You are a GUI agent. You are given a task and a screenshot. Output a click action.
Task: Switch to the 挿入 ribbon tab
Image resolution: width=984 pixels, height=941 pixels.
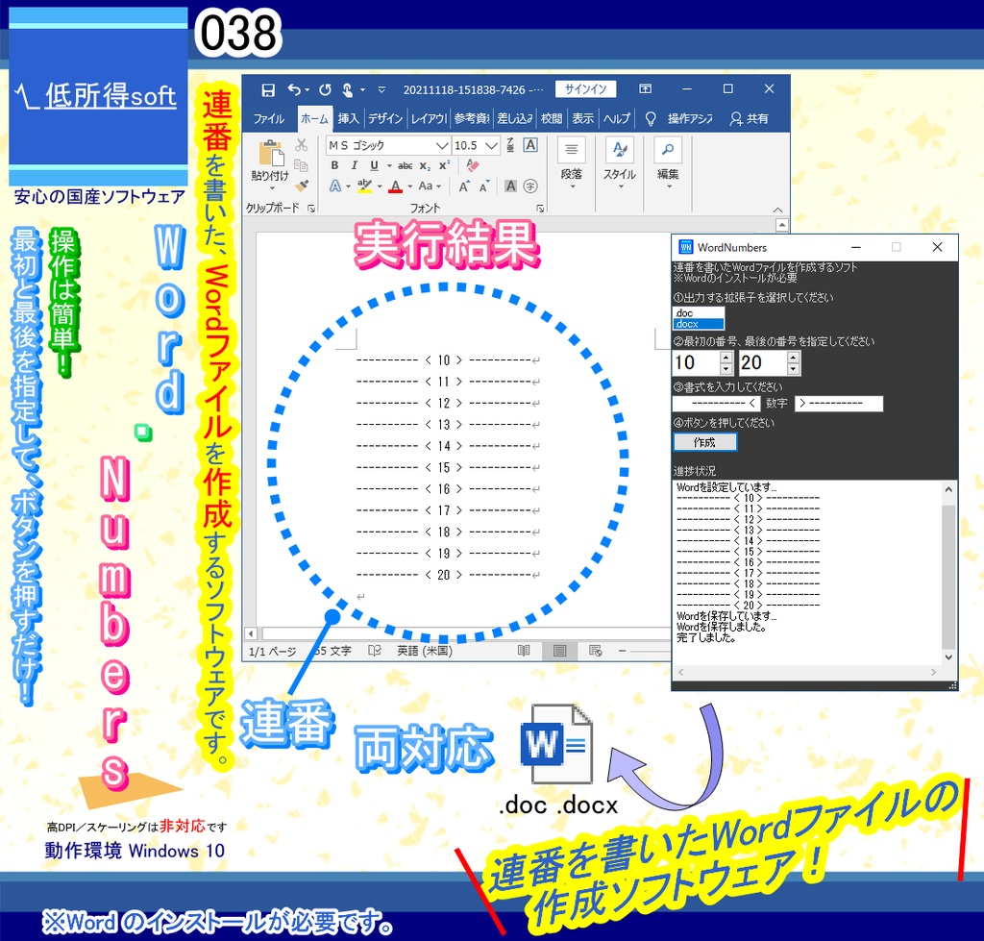348,119
